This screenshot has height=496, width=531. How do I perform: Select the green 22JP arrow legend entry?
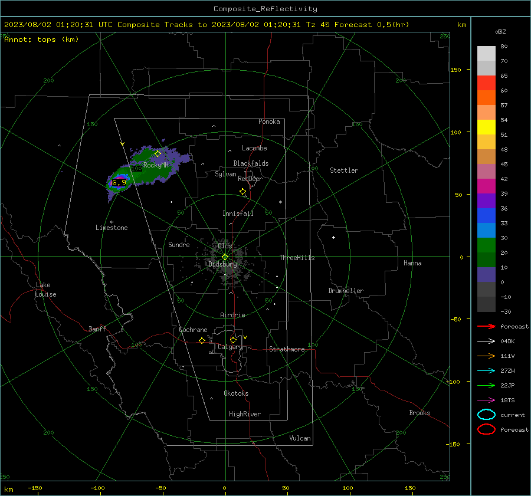[x=486, y=385]
